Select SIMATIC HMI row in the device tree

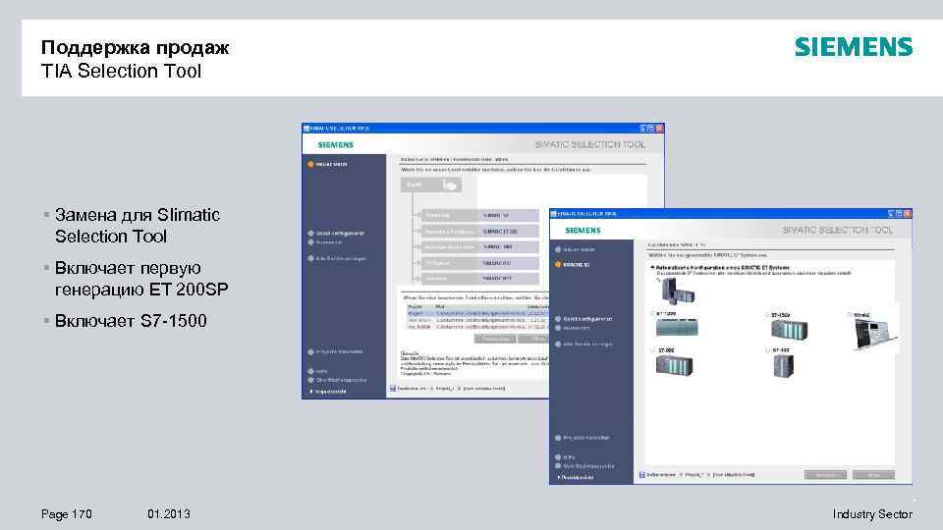coord(480,247)
